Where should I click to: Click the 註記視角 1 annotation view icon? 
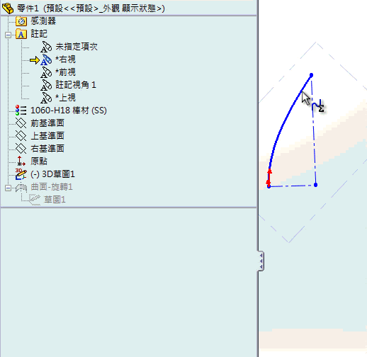coord(46,85)
